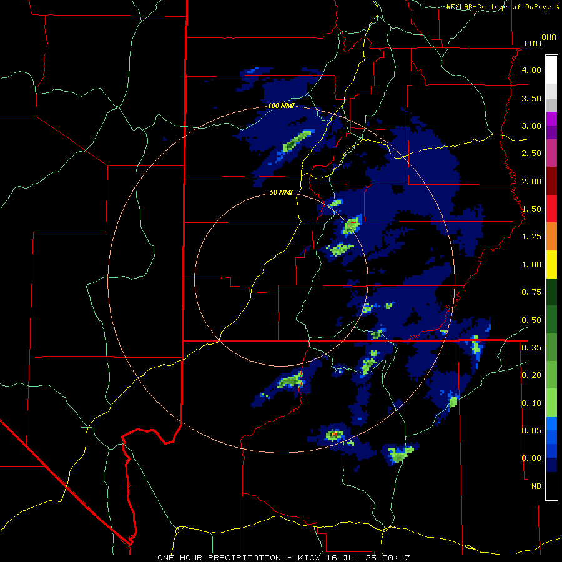Pick the white swatch on the legend bar
The height and width of the screenshot is (562, 562).
point(551,70)
